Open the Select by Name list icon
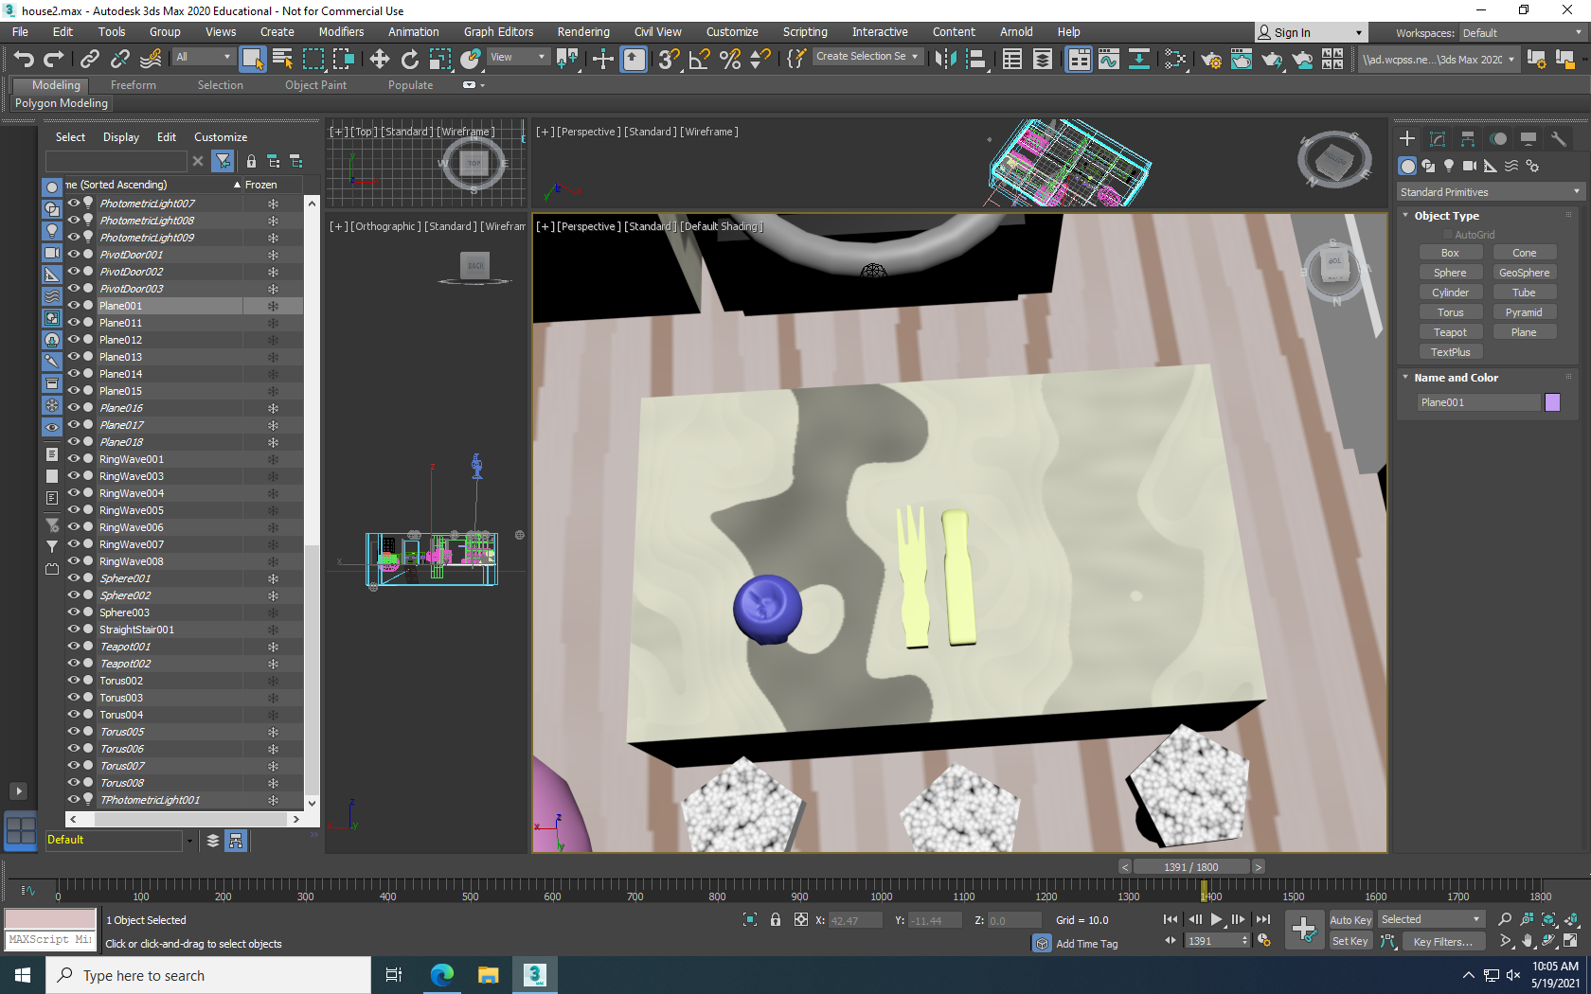1591x994 pixels. (282, 59)
